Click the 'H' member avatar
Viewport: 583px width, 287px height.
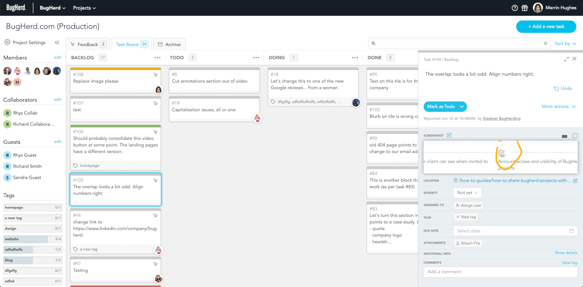17,82
